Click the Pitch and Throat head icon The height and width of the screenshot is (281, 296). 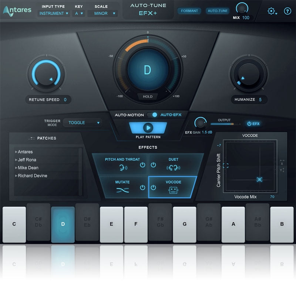tap(123, 167)
